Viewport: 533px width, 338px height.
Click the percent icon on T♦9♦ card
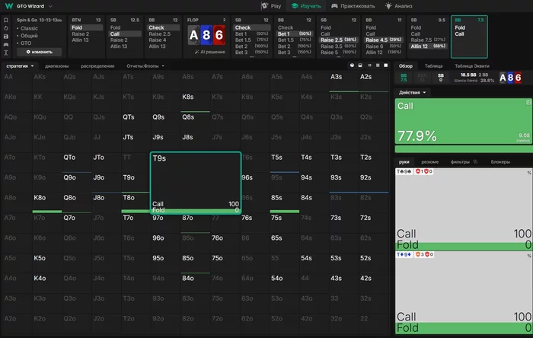point(529,256)
